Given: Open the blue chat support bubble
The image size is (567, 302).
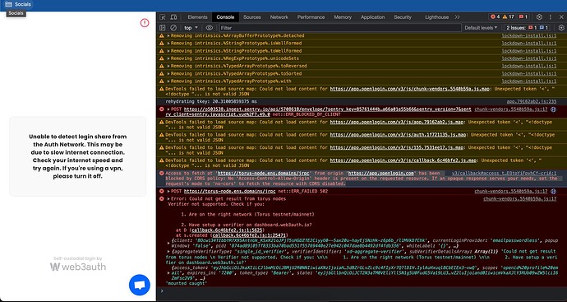Looking at the screenshot, I should 140,285.
